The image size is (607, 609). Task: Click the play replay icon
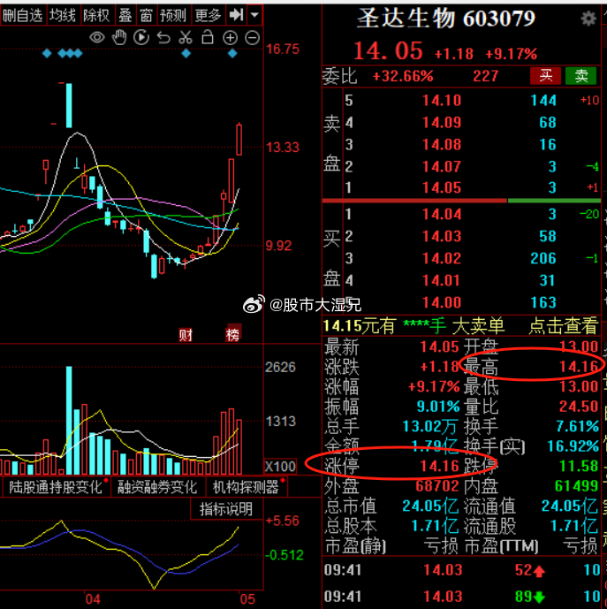coord(141,37)
